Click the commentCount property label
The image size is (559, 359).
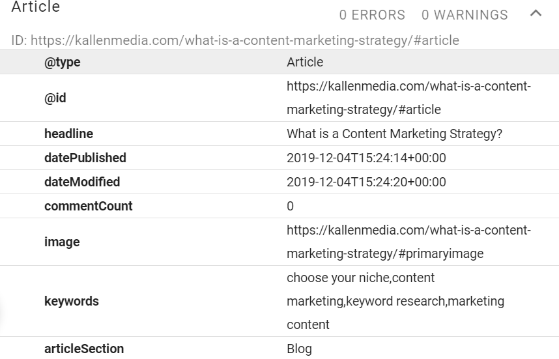pyautogui.click(x=89, y=206)
